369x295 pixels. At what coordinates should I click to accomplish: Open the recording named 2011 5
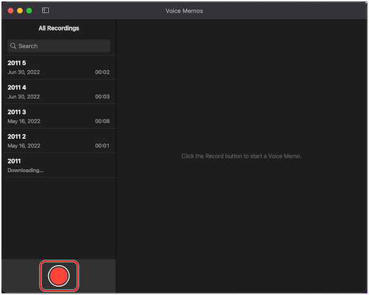(59, 67)
